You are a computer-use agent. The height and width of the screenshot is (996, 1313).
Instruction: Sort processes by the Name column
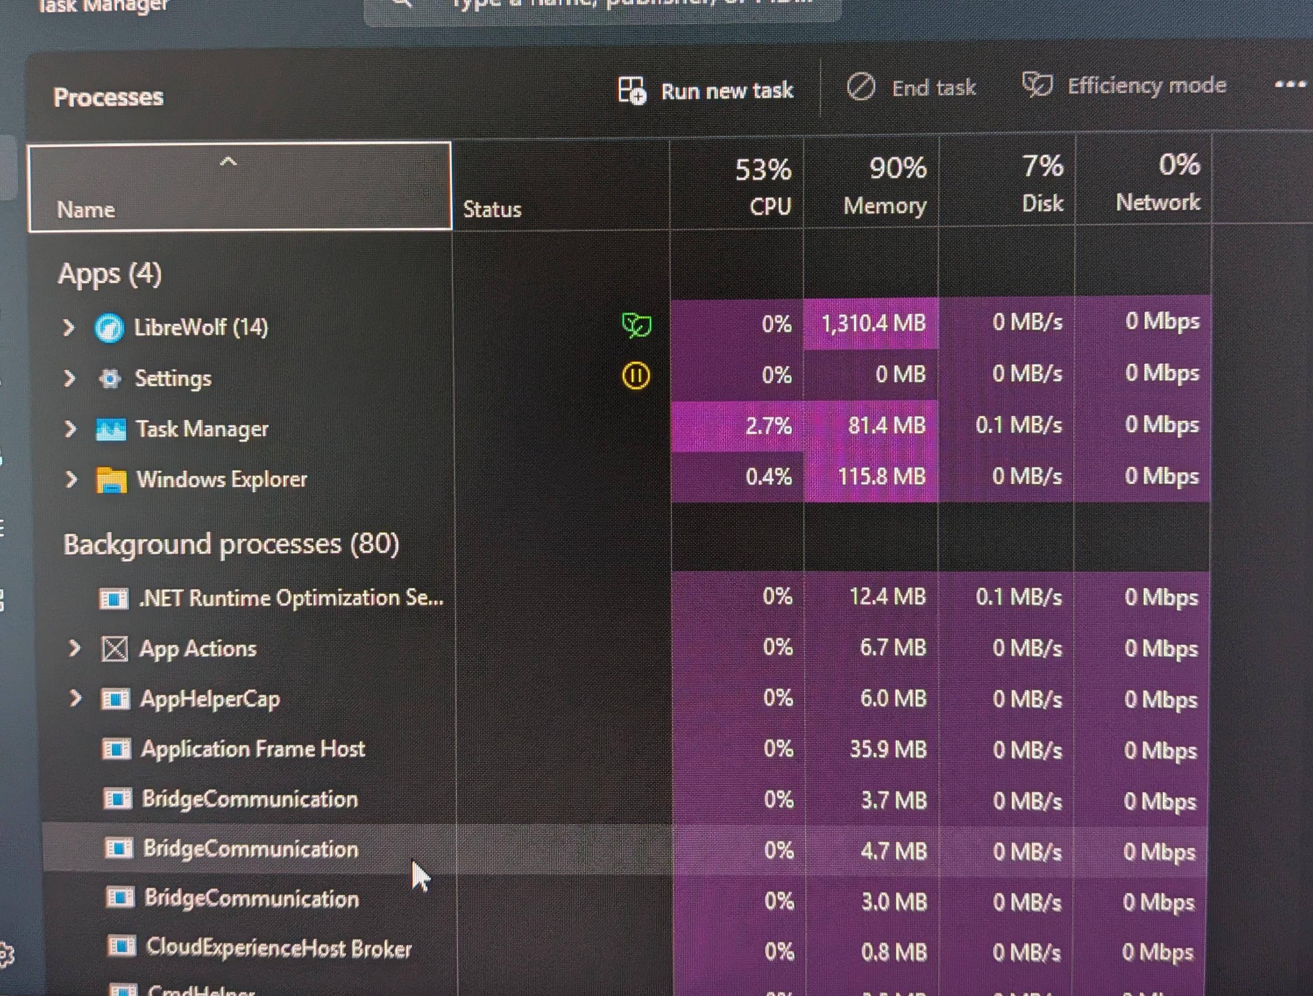point(240,186)
